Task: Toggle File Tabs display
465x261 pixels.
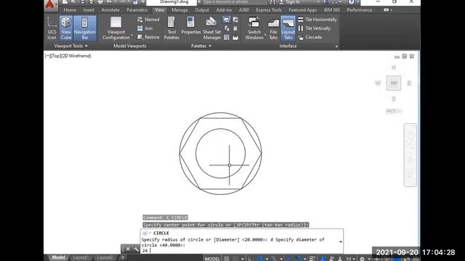Action: coord(273,28)
